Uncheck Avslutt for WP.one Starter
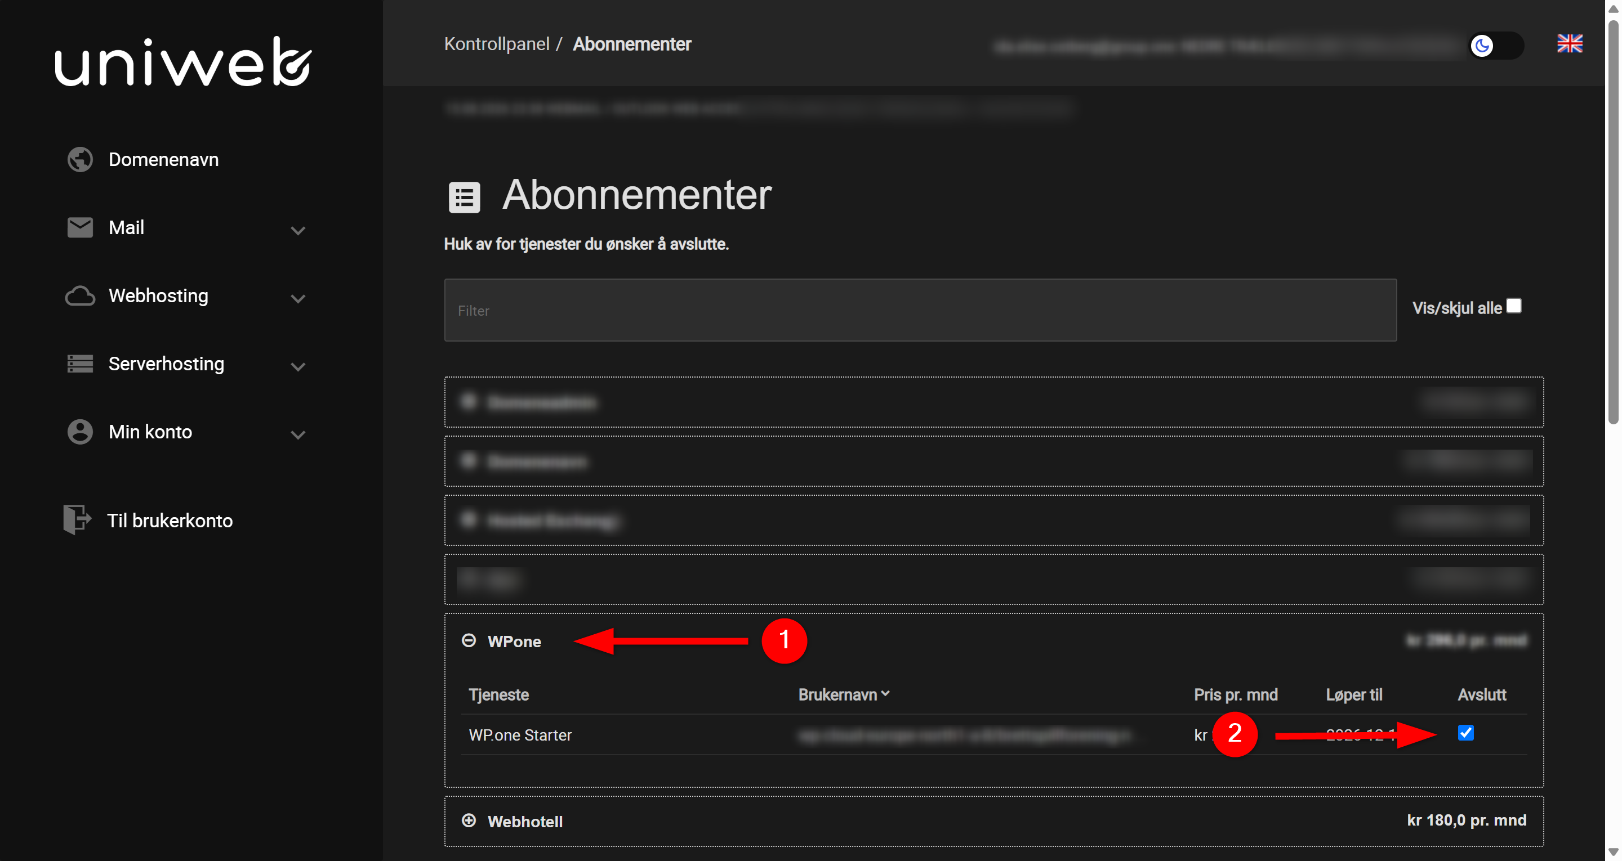 click(x=1466, y=733)
